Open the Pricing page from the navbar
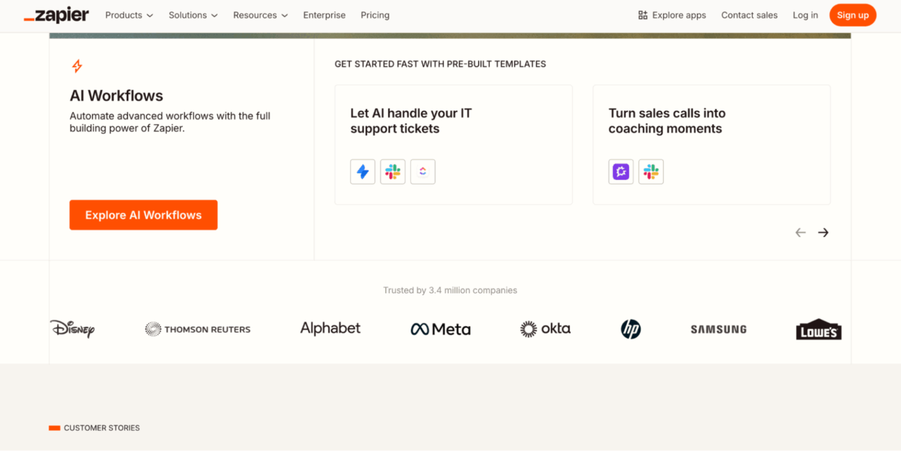Viewport: 901px width, 451px height. pos(375,15)
